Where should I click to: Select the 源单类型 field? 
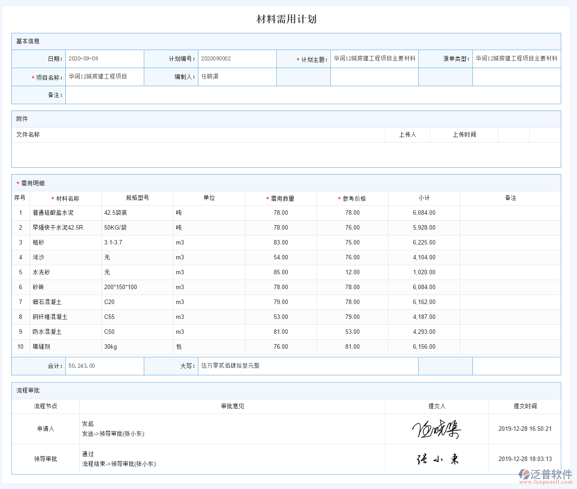517,59
